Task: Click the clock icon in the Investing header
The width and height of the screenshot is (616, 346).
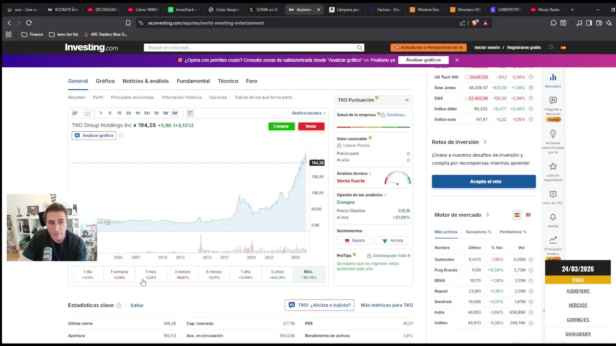Action: point(551,47)
